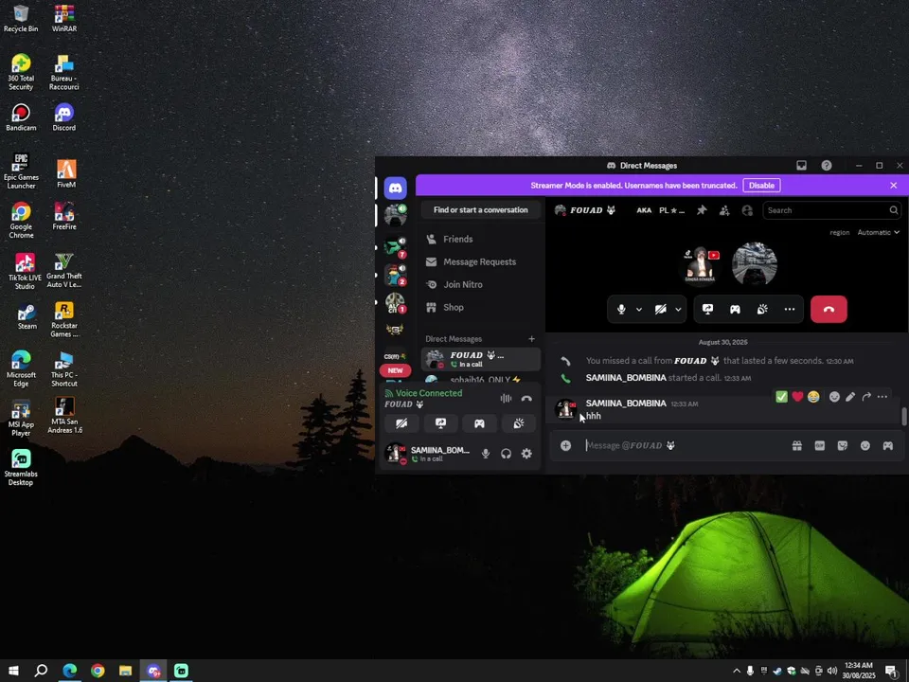Open soundboard from voice panel
The height and width of the screenshot is (682, 909).
tap(518, 423)
